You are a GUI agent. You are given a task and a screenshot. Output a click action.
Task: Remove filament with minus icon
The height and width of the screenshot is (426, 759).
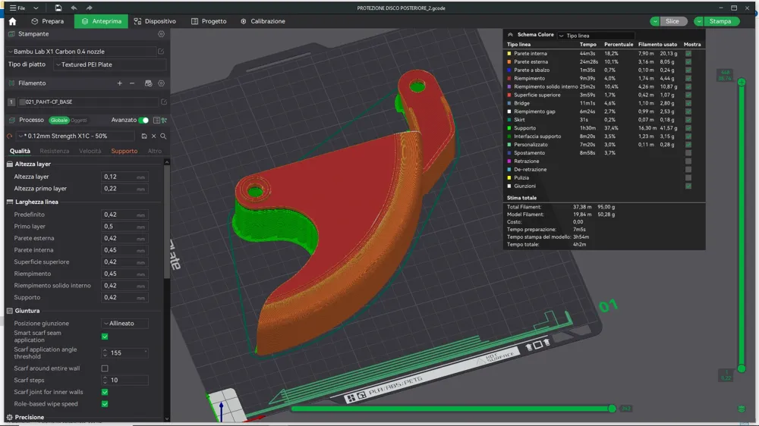click(x=132, y=83)
